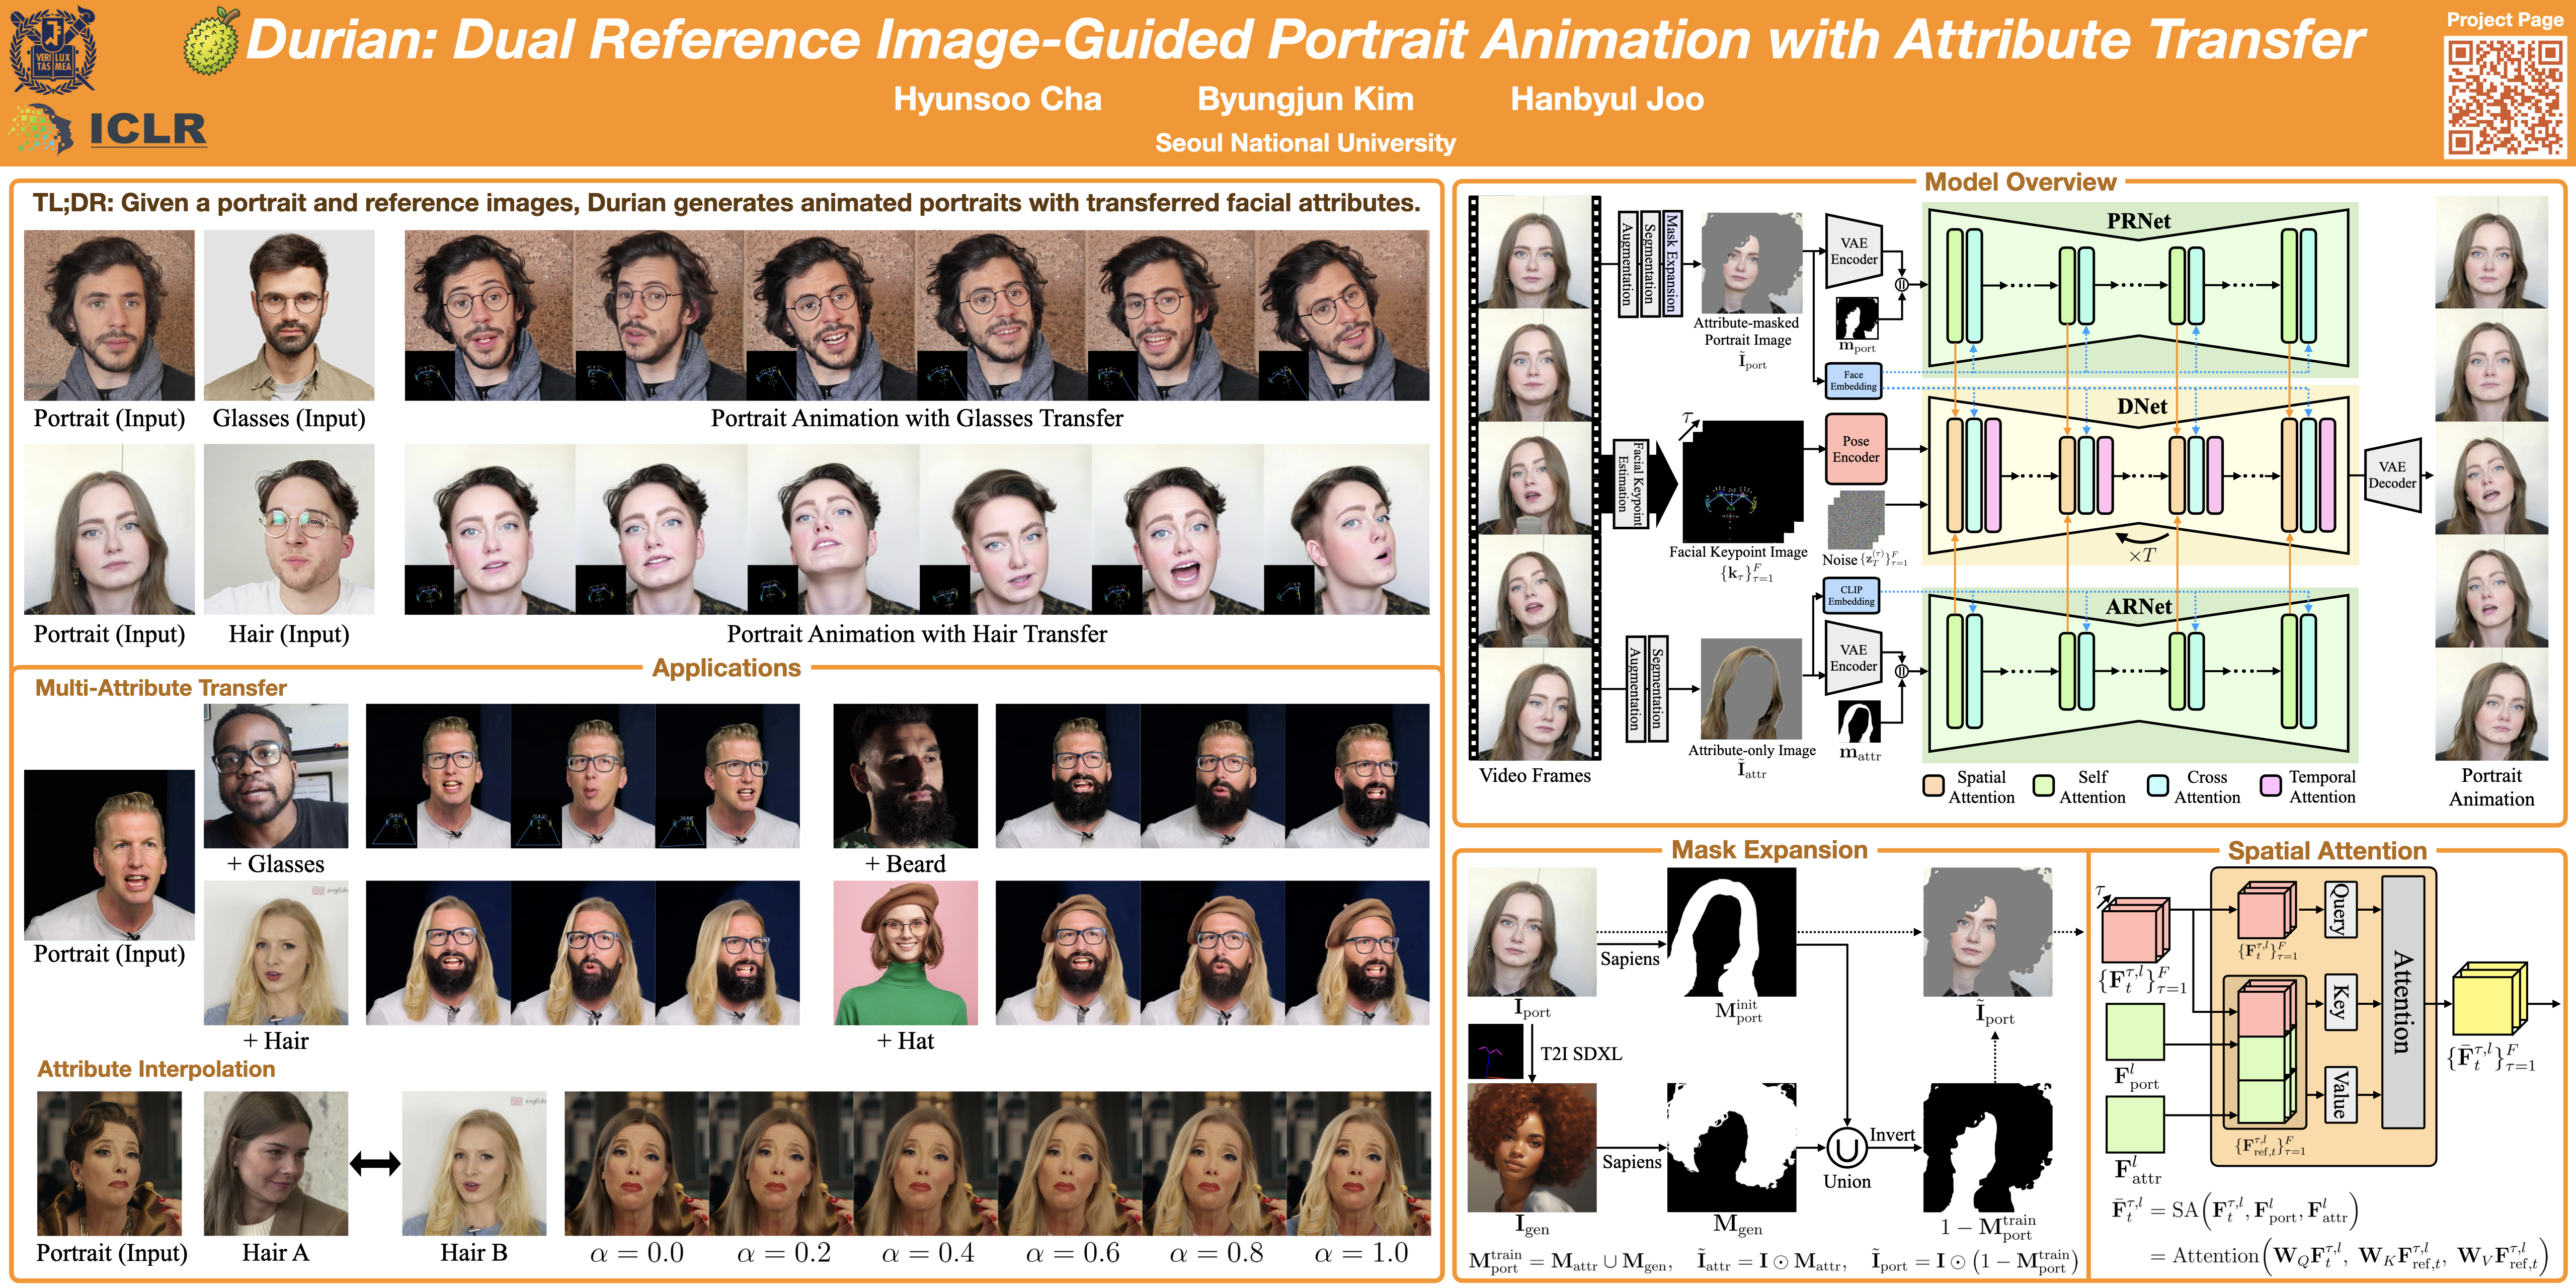Click the Glasses (Input) reference photo
The width and height of the screenshot is (2576, 1288).
(289, 315)
